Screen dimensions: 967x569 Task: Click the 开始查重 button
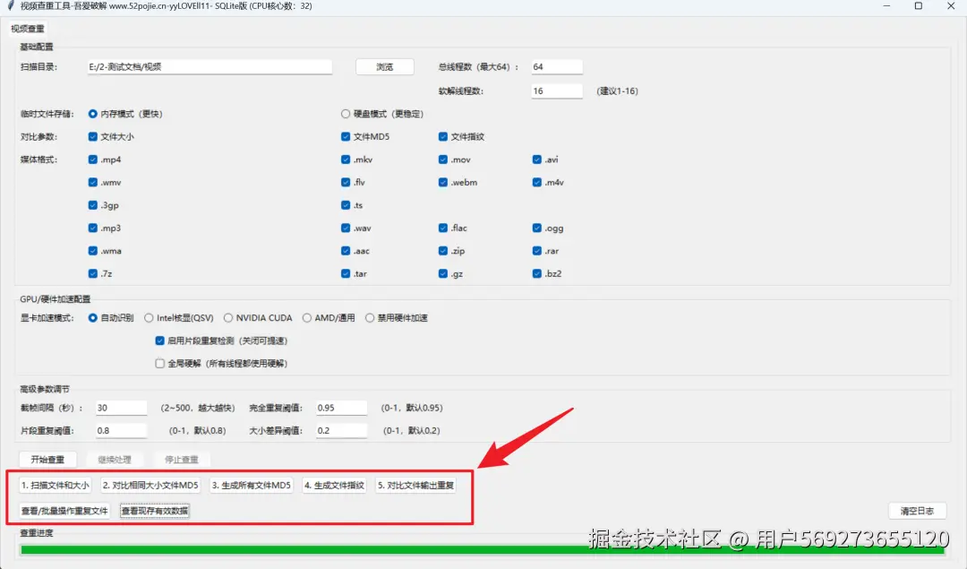coord(47,460)
